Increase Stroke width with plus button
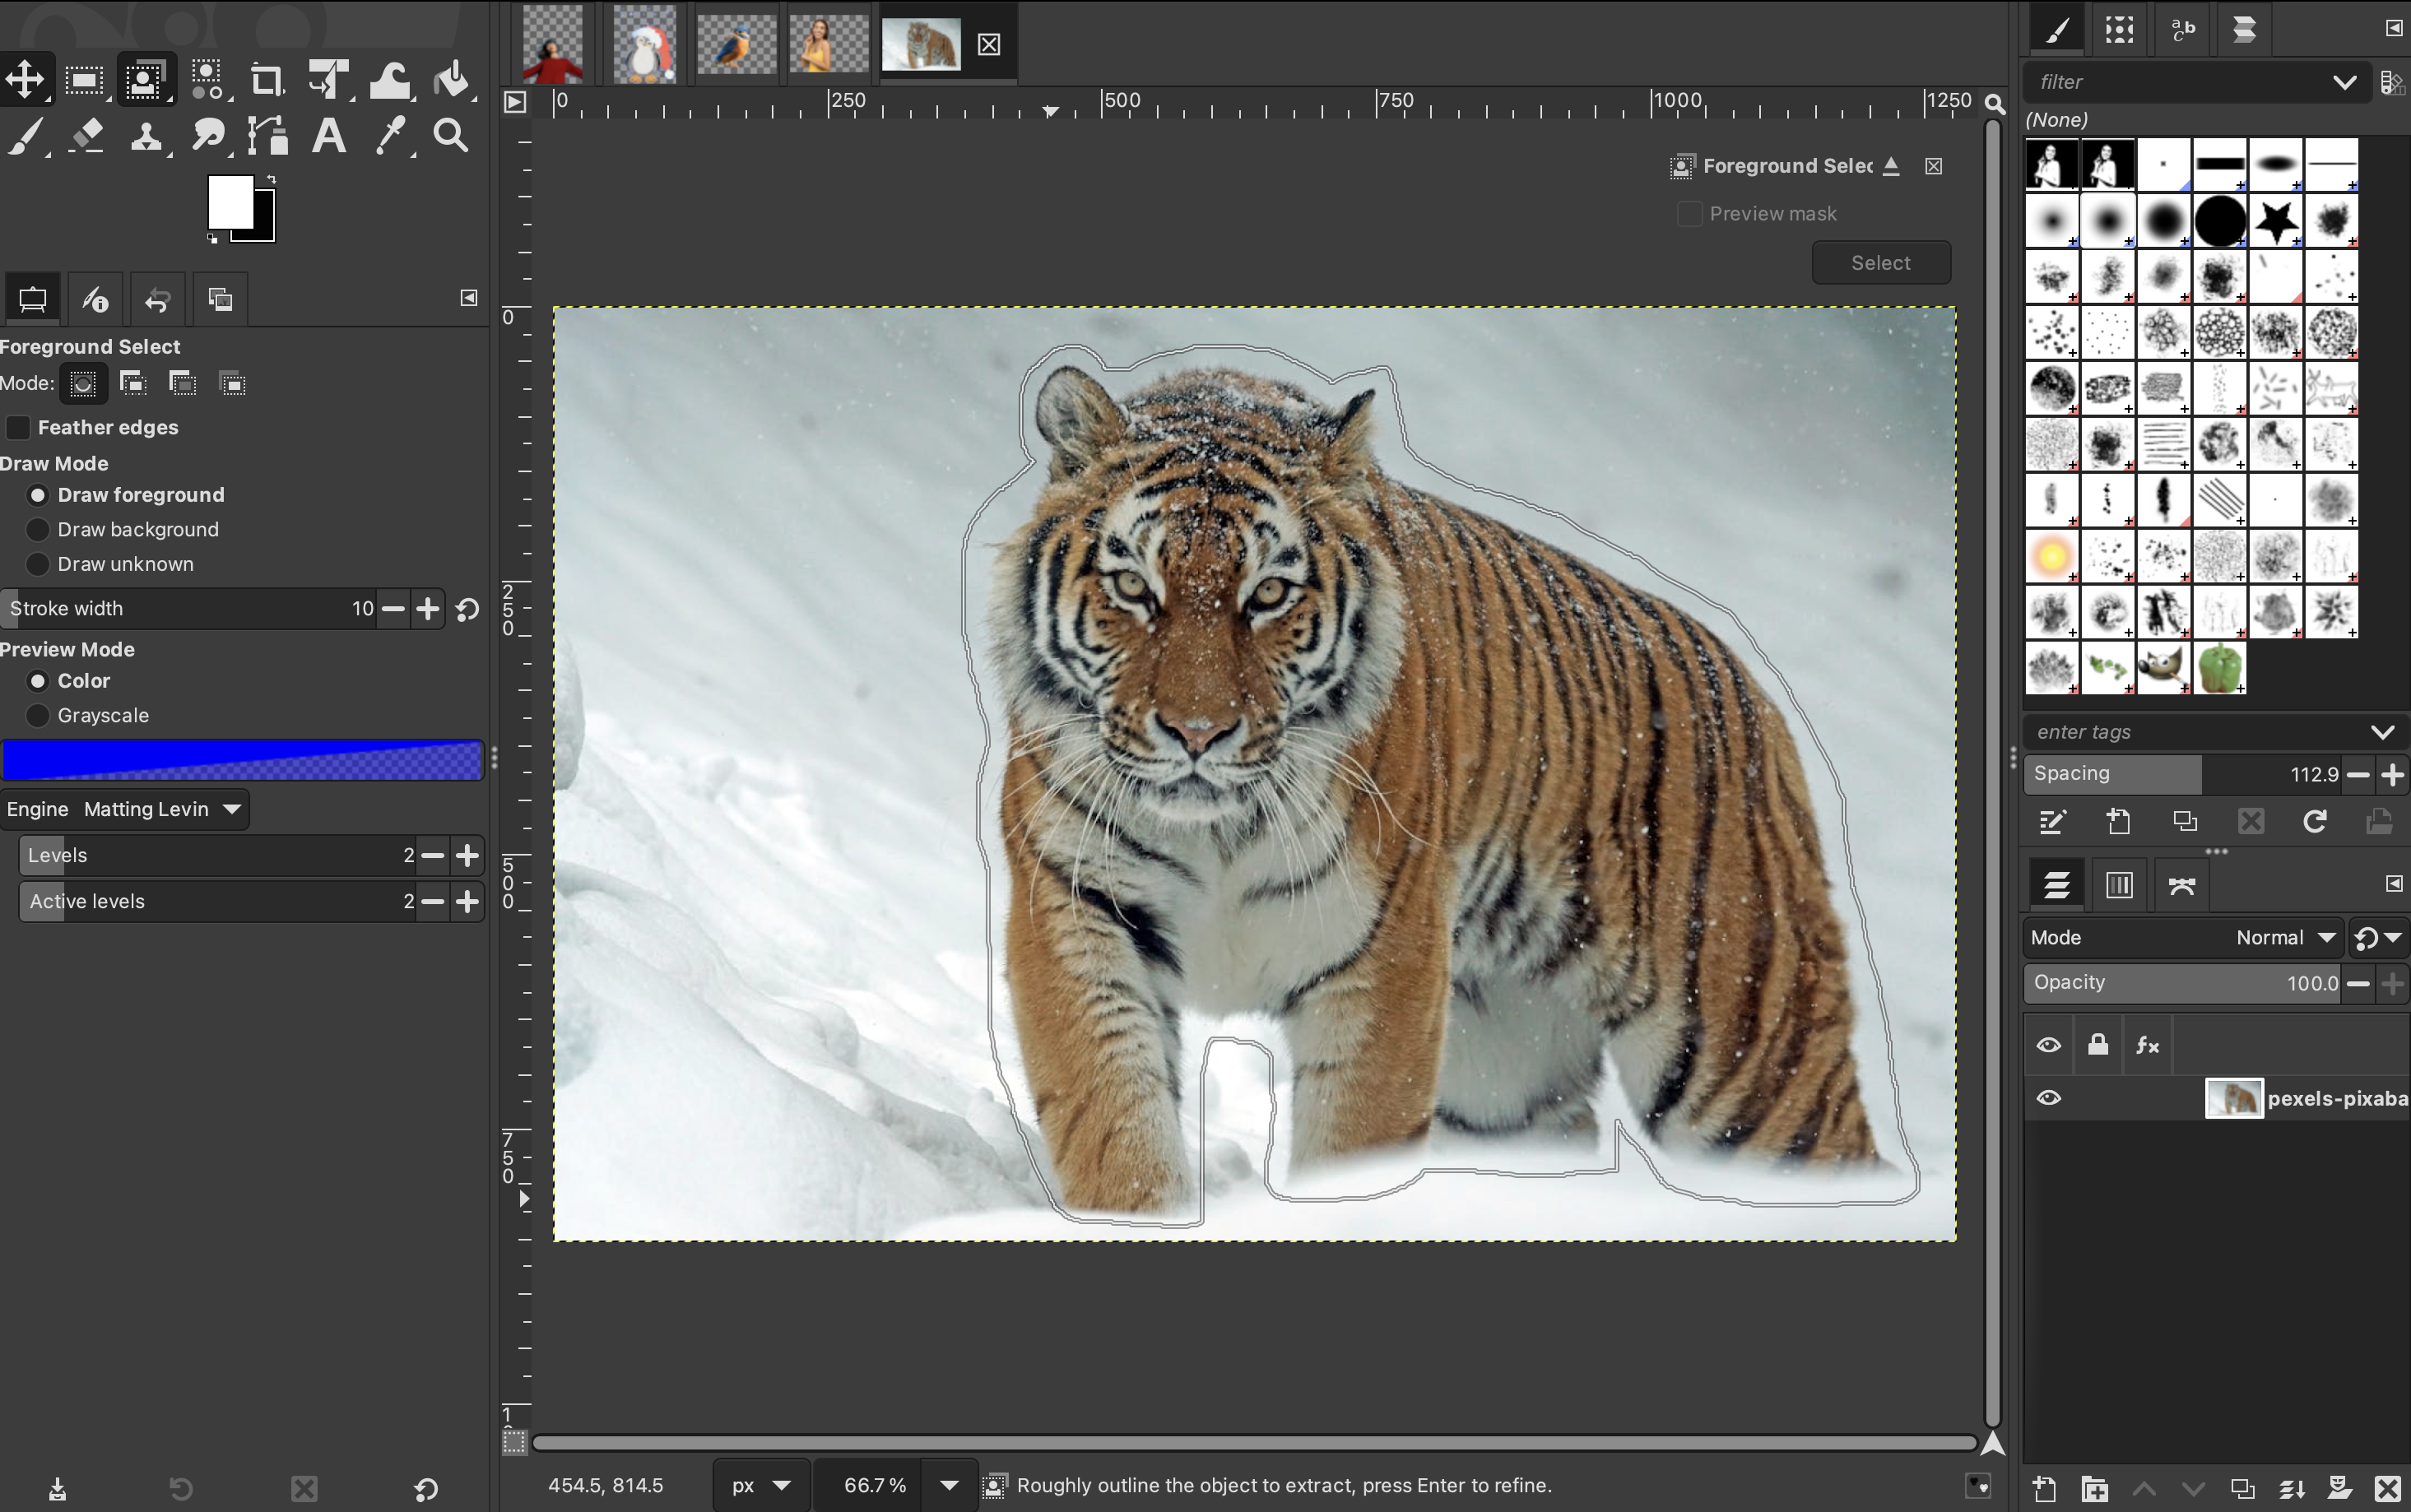 [428, 608]
